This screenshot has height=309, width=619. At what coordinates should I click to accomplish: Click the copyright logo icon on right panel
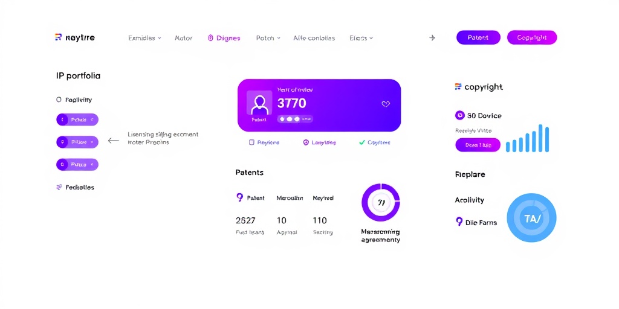pos(458,87)
